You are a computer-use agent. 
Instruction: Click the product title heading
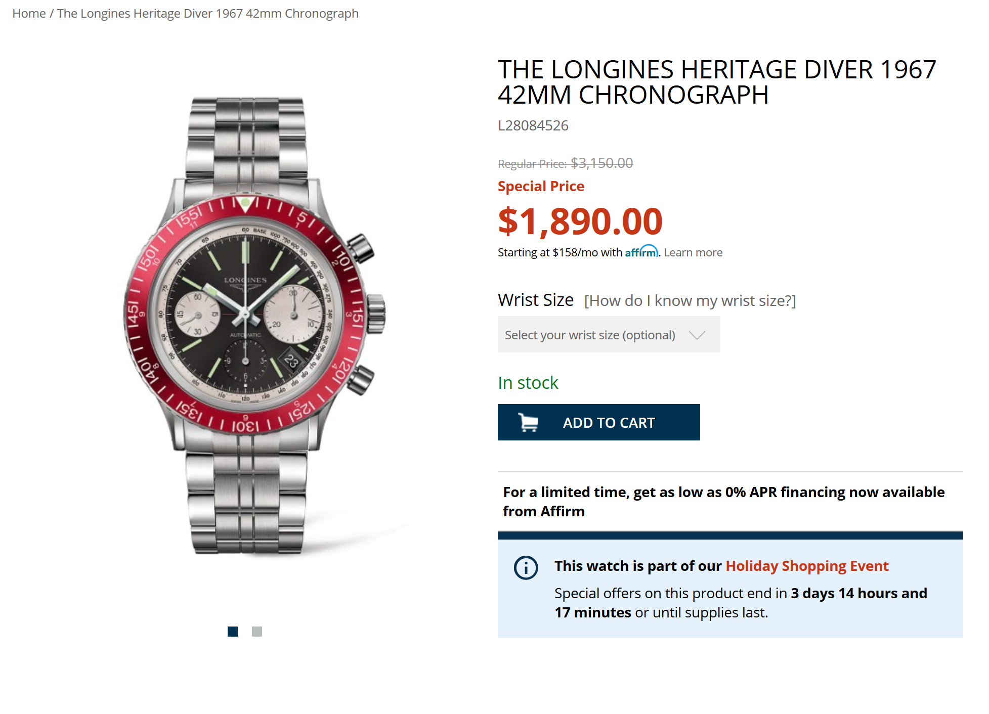[716, 82]
